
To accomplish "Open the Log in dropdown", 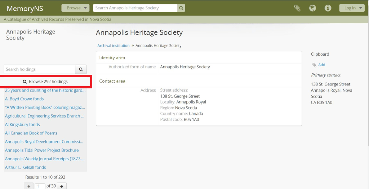I will (352, 8).
